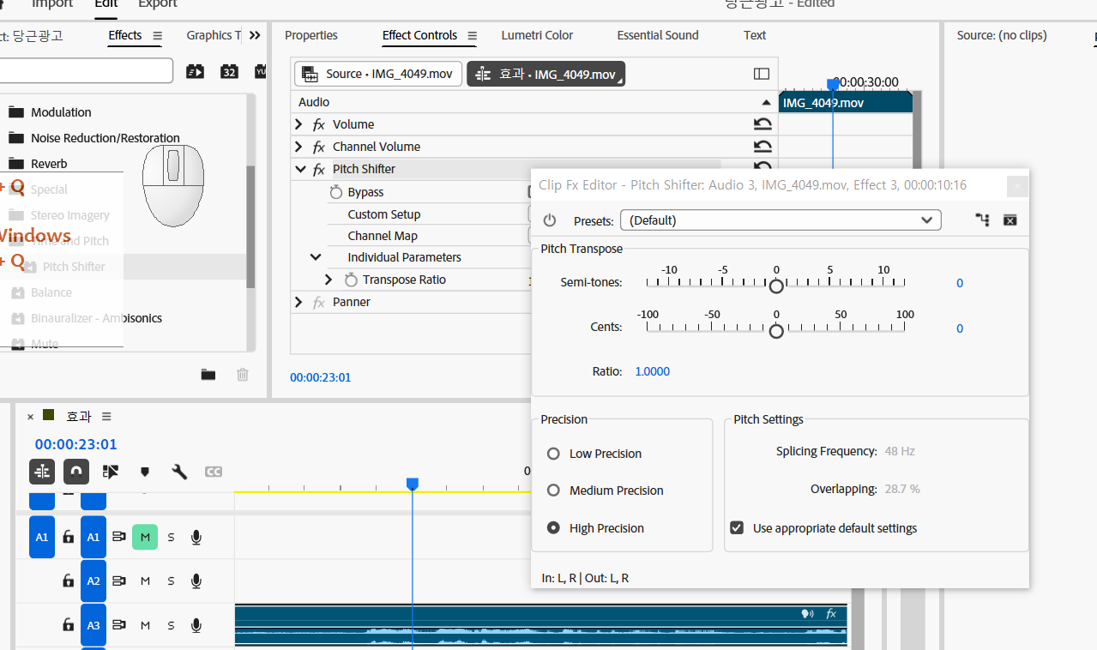Click the Source IMG_4049.mov button
The height and width of the screenshot is (650, 1097).
pos(378,74)
